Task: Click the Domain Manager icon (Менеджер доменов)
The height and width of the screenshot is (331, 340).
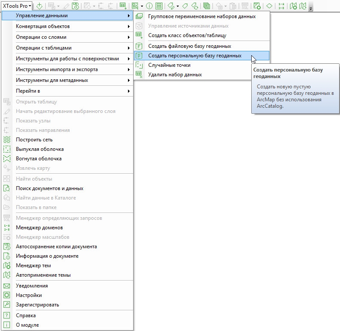Action: (6, 228)
